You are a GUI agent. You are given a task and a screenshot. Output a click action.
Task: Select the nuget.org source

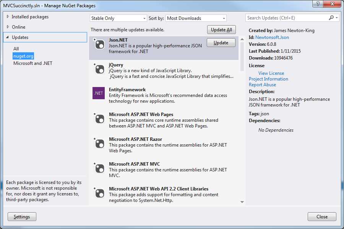pyautogui.click(x=23, y=56)
